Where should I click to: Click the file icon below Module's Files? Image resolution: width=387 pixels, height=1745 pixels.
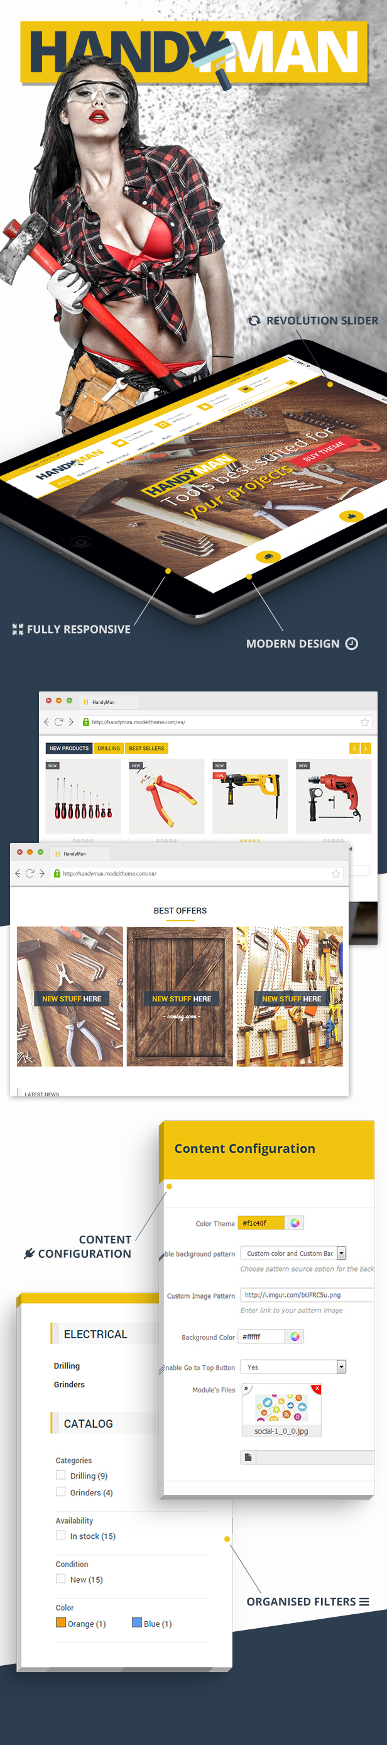[248, 1457]
